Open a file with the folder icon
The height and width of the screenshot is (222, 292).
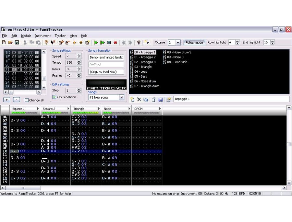(10, 42)
